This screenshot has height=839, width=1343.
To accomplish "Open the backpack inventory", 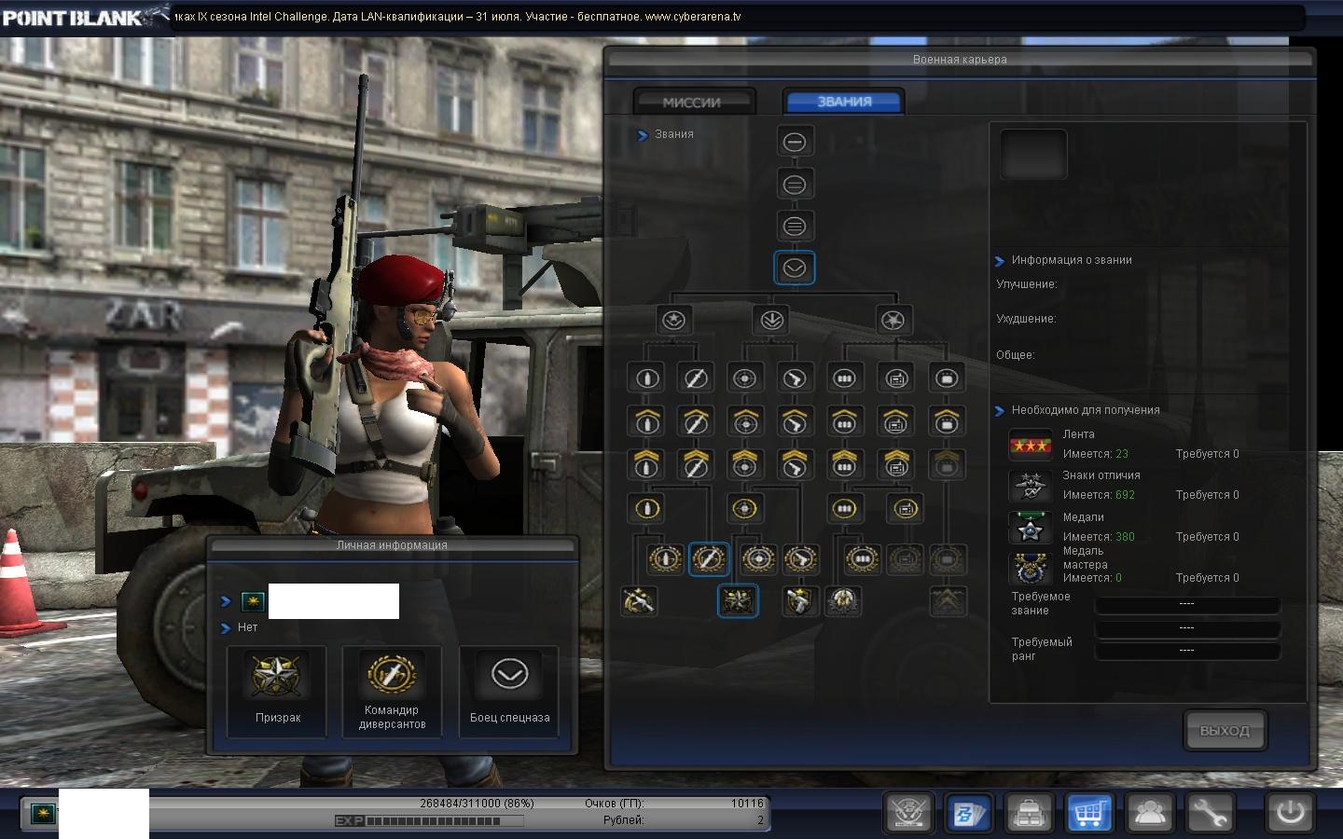I will coord(1029,813).
